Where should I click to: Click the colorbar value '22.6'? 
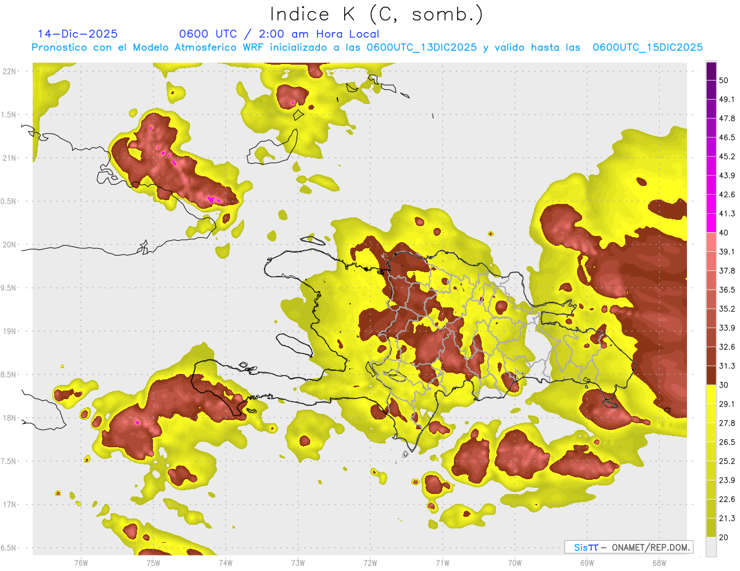[726, 500]
